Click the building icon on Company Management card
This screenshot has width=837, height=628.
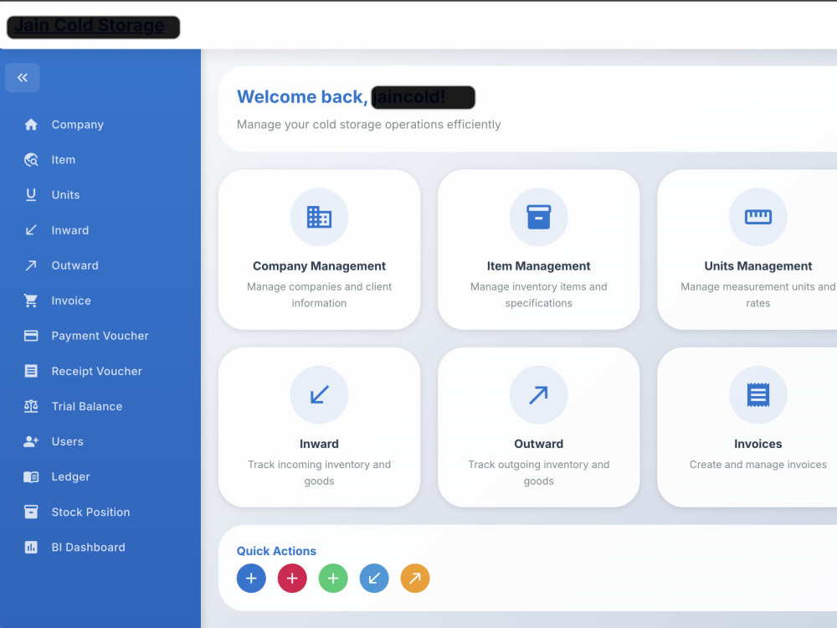pyautogui.click(x=319, y=217)
